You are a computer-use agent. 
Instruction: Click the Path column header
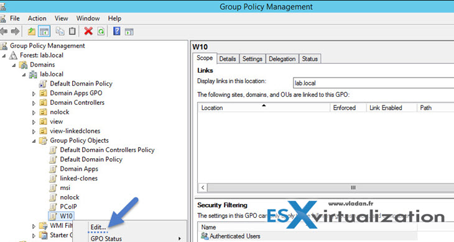[x=435, y=108]
